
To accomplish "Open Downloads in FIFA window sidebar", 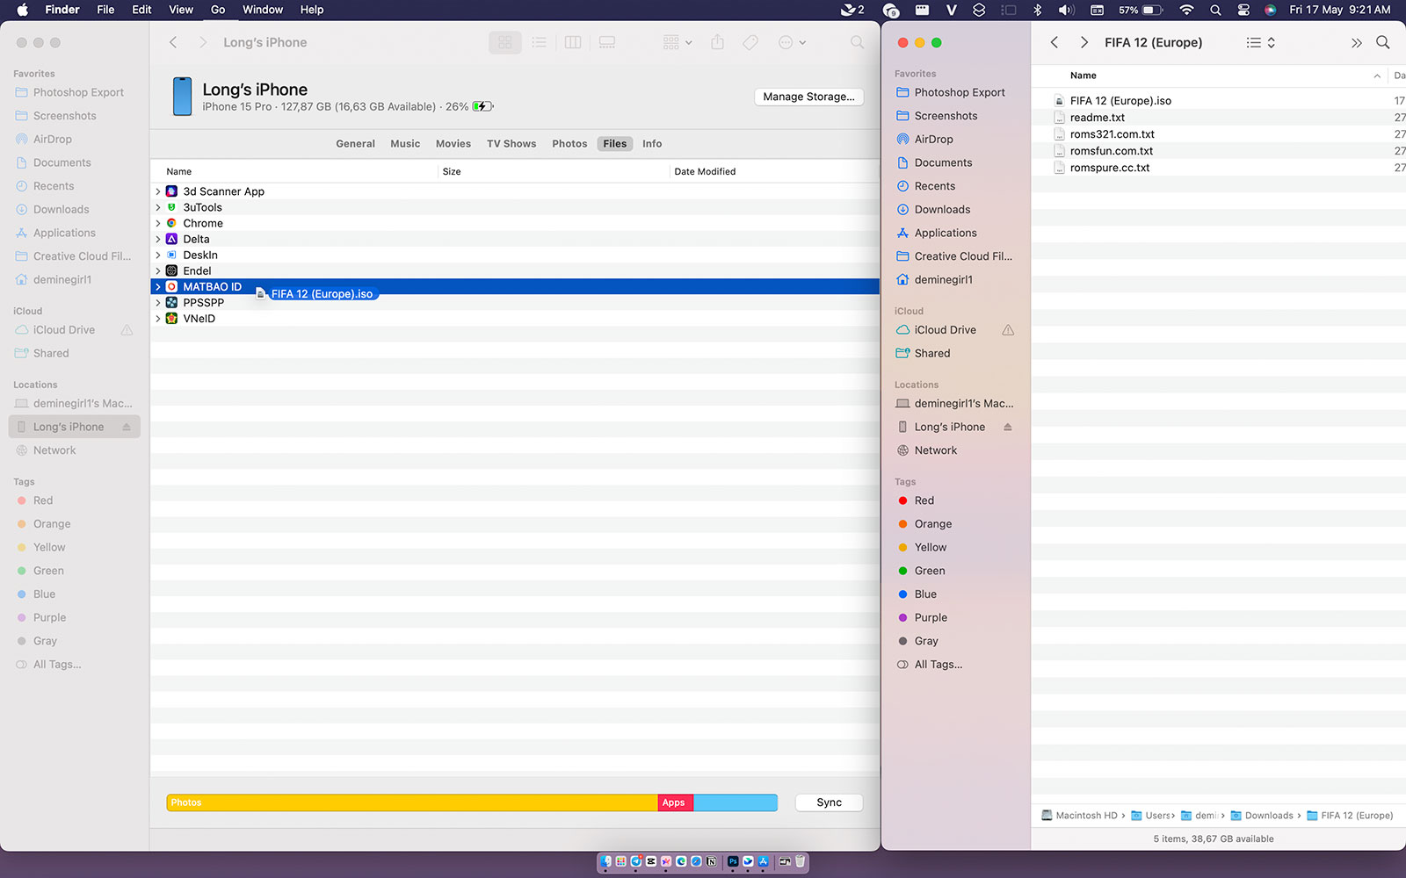I will coord(942,209).
